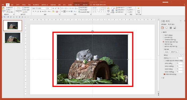The height and width of the screenshot is (100, 187).
Task: Open the Convert to SmartArt dropdown
Action: coord(84,12)
